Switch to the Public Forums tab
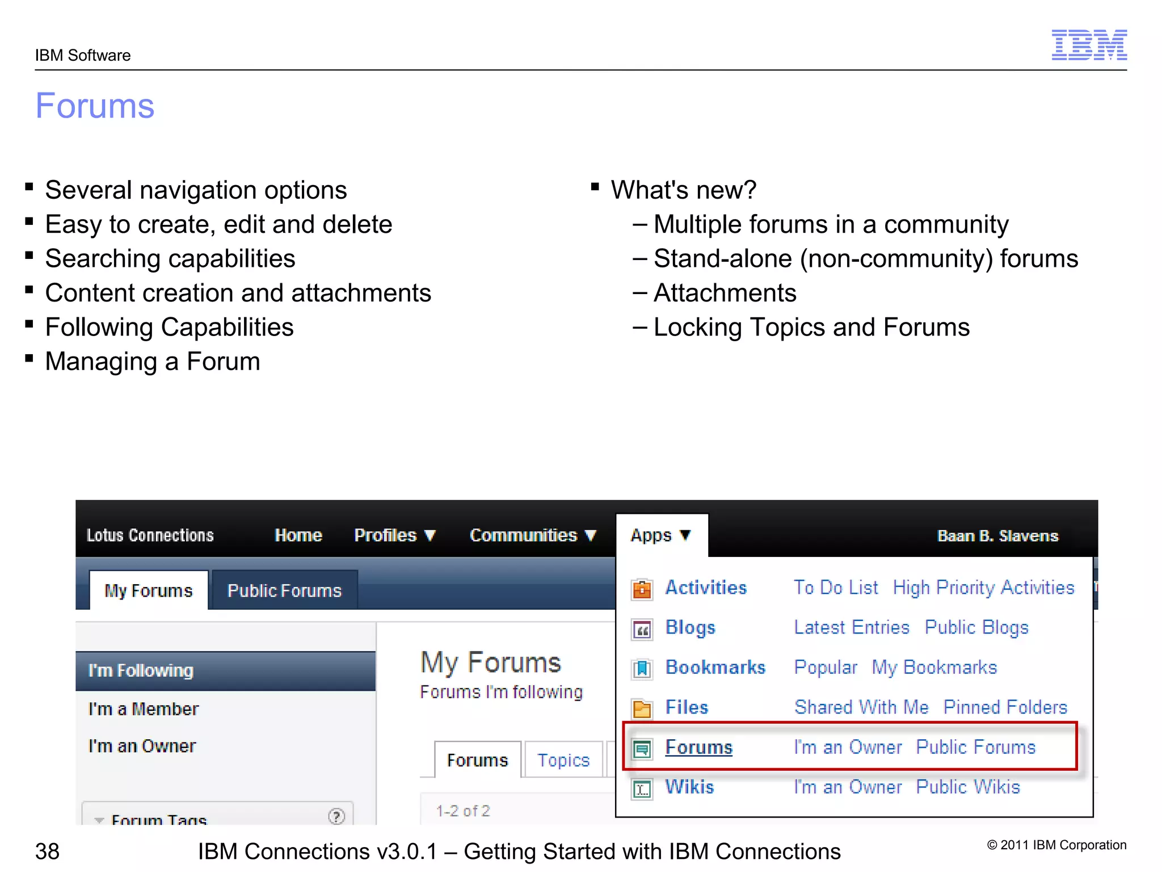 (285, 590)
